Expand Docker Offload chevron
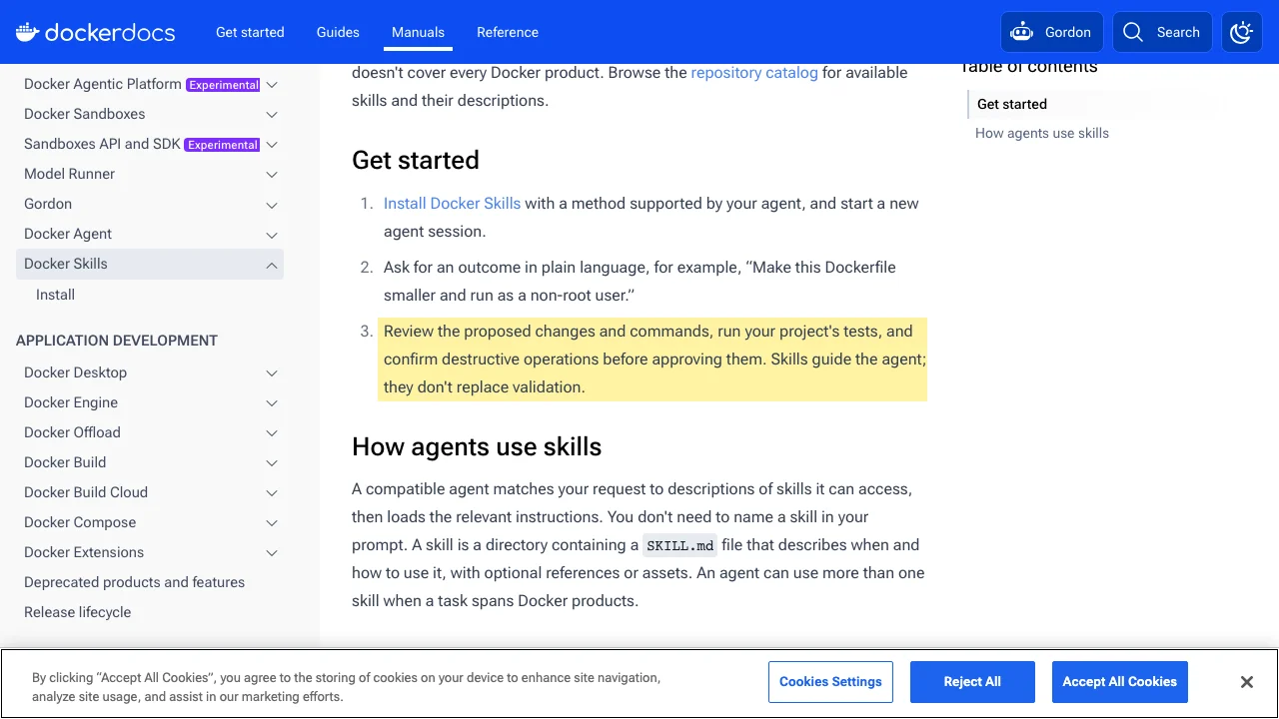The height and width of the screenshot is (719, 1279). pos(272,433)
